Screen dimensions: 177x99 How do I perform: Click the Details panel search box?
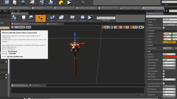162,16
